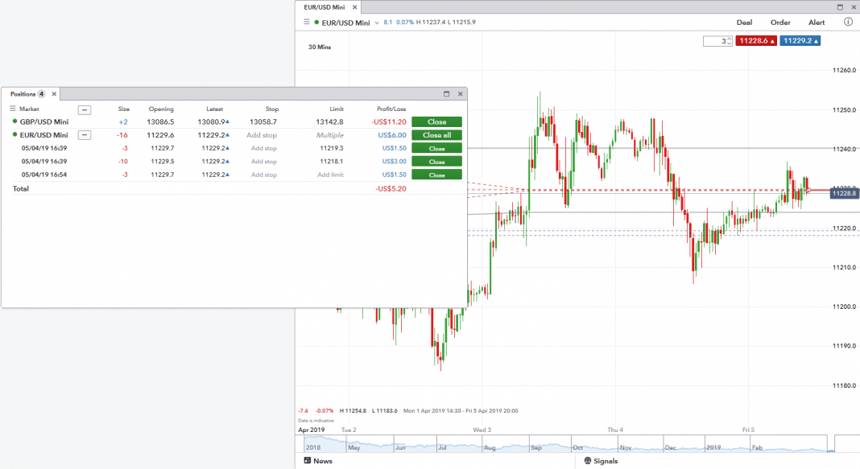Image resolution: width=860 pixels, height=469 pixels.
Task: Open the chart hamburger menu icon
Action: pos(307,23)
